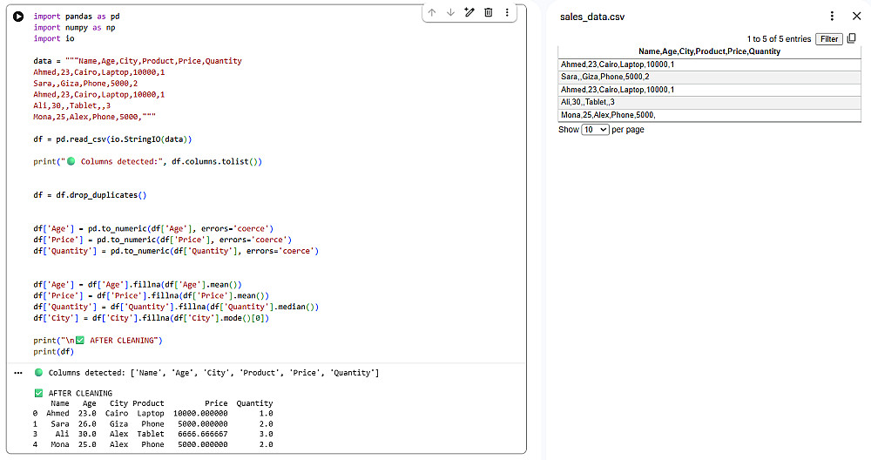Click the Columns detected output line
This screenshot has width=871, height=460.
point(206,373)
